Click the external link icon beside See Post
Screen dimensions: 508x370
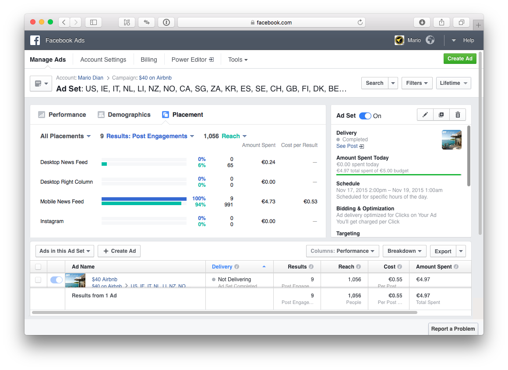pos(362,146)
